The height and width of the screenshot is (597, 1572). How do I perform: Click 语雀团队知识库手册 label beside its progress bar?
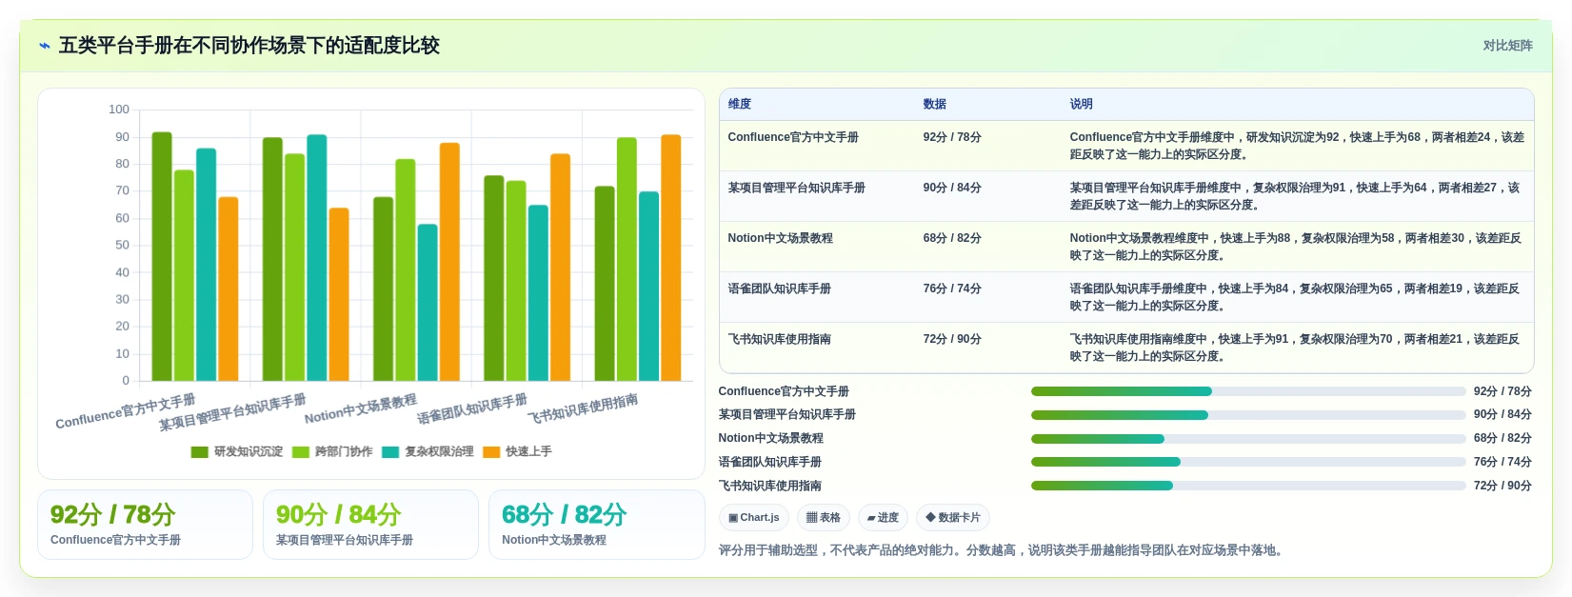pos(769,462)
